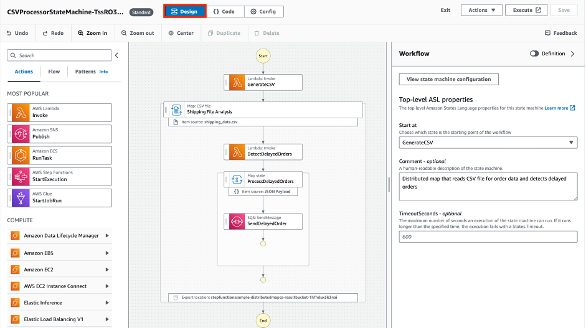
Task: Click the panel divider resize handle
Action: [389, 185]
